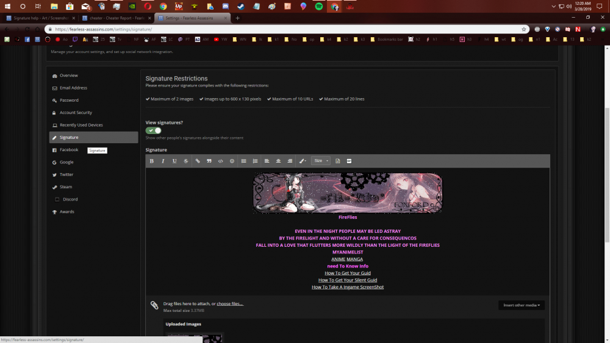Click the GIF insert icon
Screen dimensions: 610x343
(x=349, y=161)
